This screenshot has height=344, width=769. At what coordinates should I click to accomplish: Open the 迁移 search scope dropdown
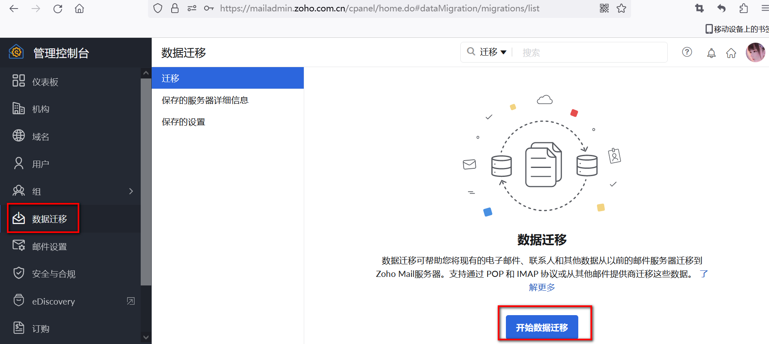(493, 52)
